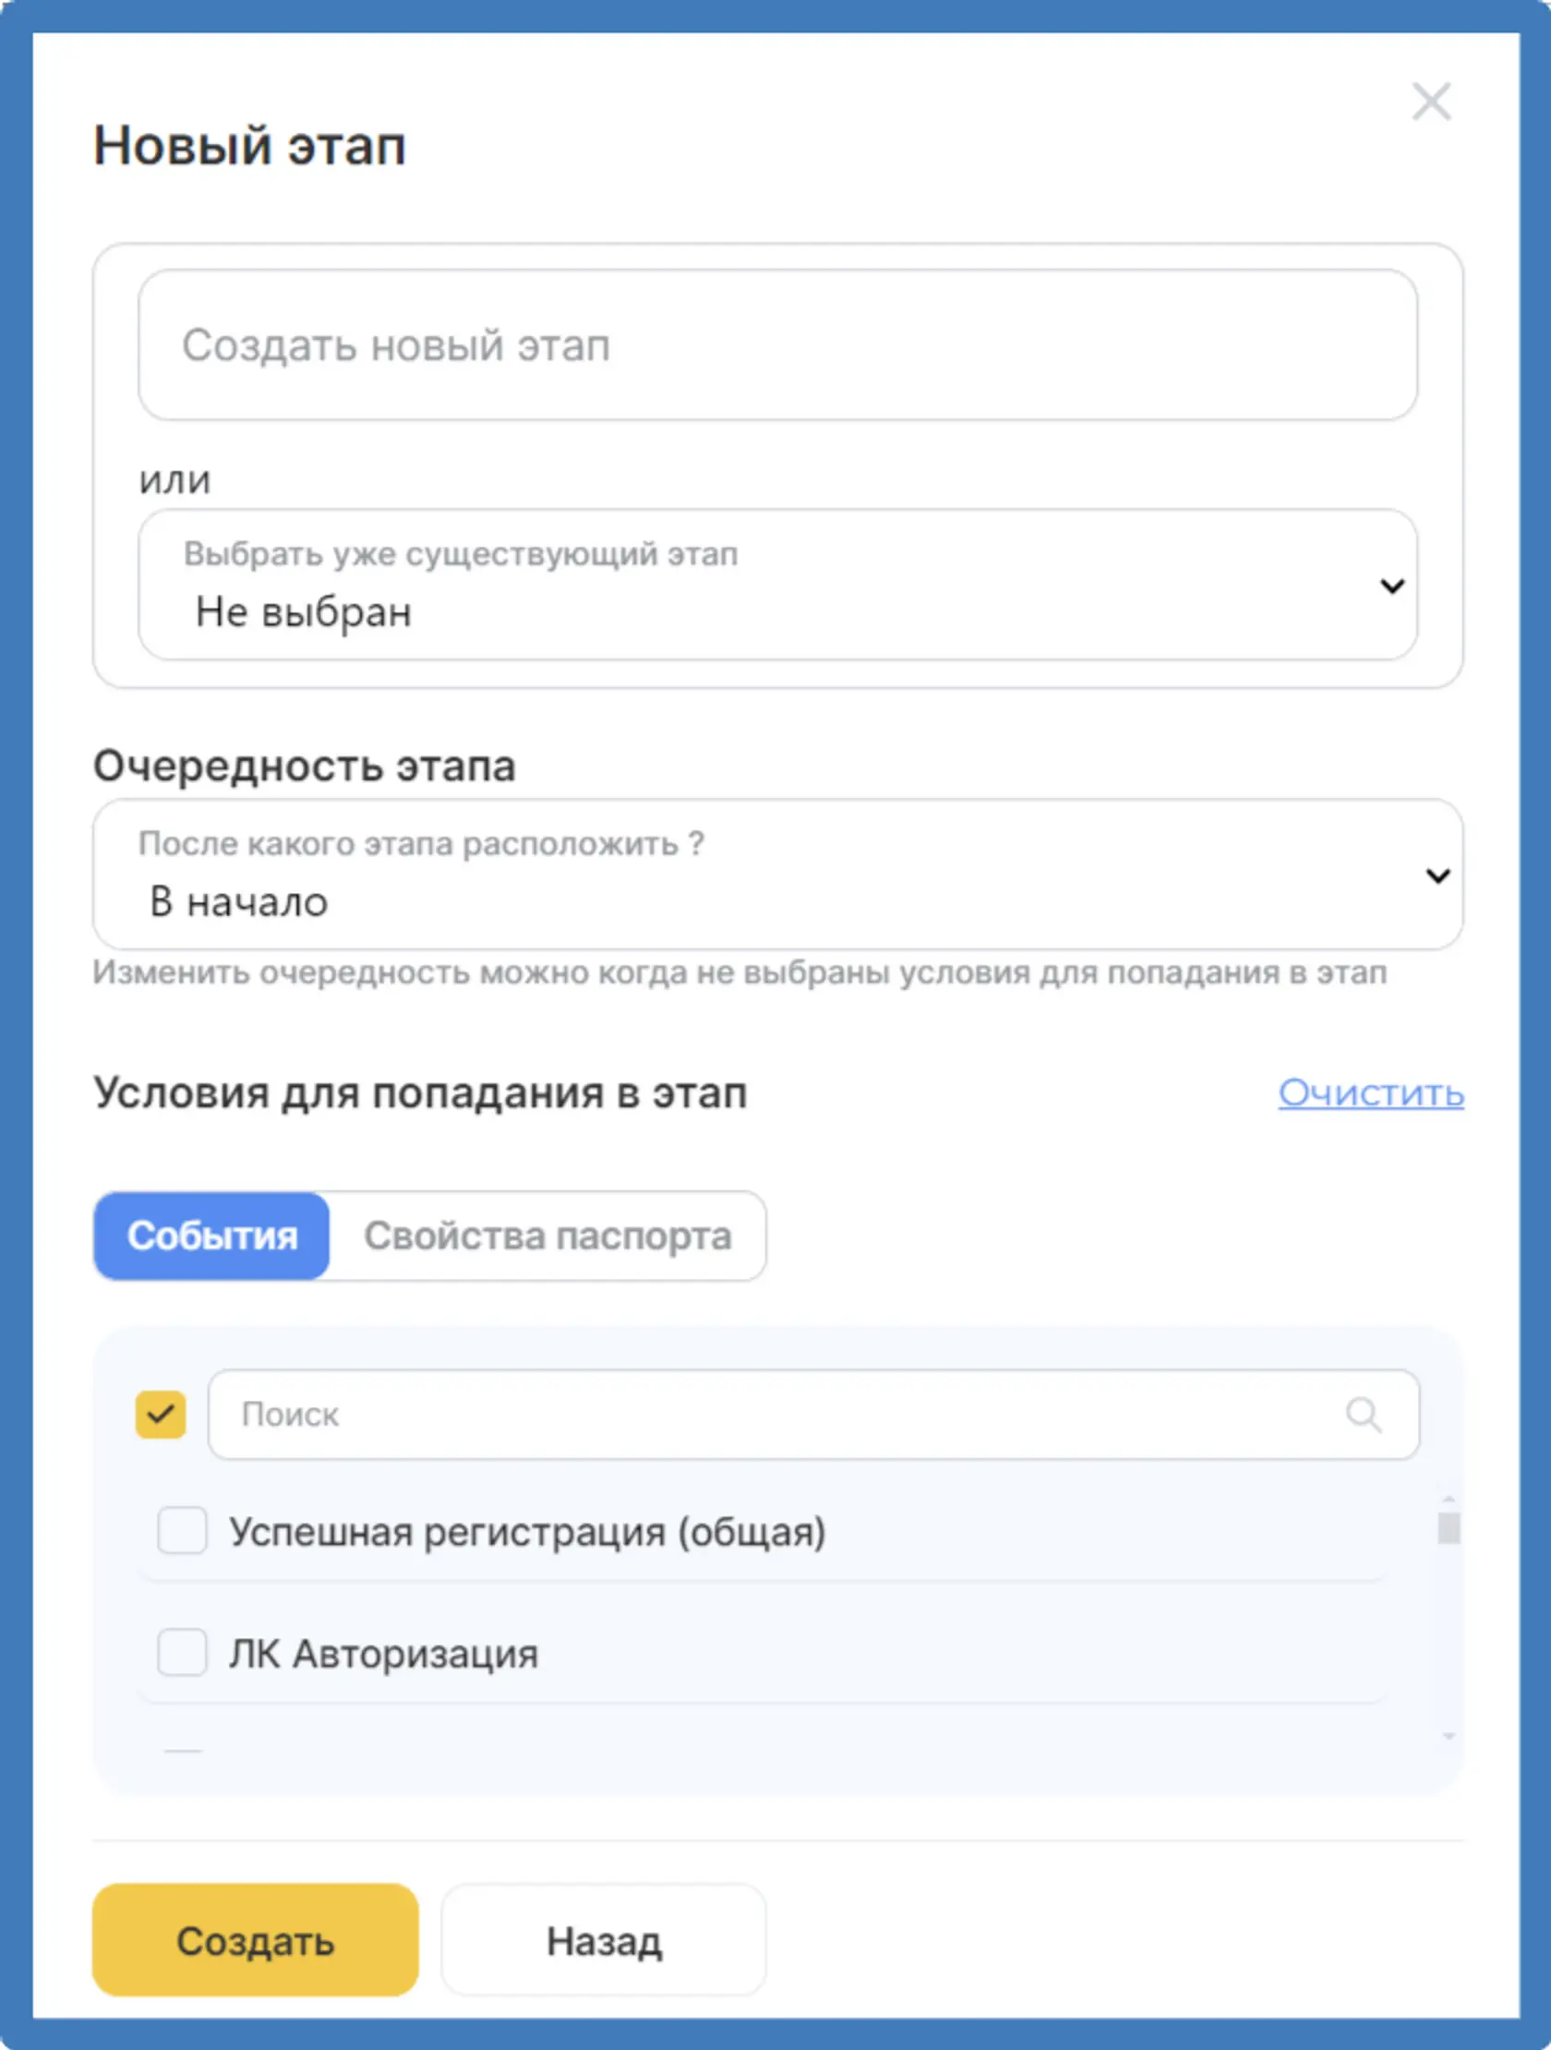
Task: Open После какого этапа расположить dropdown
Action: [777, 874]
